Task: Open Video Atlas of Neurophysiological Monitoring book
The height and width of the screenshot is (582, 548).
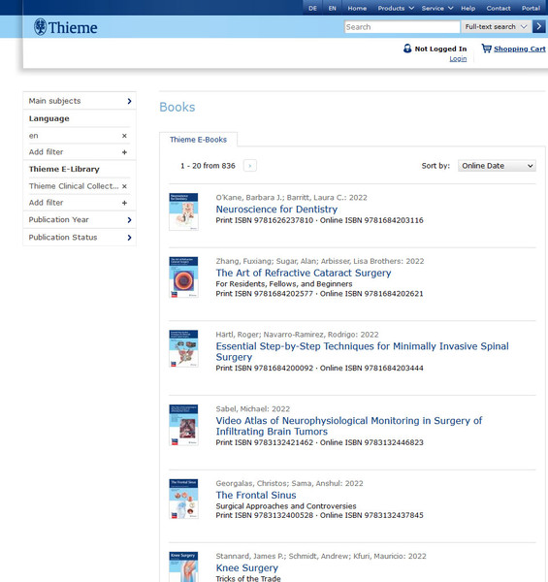Action: pyautogui.click(x=349, y=426)
